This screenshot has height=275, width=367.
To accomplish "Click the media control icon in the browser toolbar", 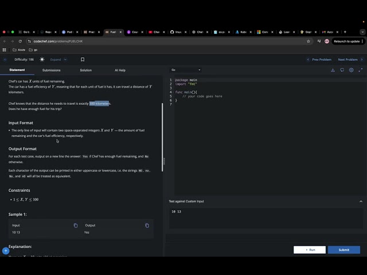I will coord(319,41).
